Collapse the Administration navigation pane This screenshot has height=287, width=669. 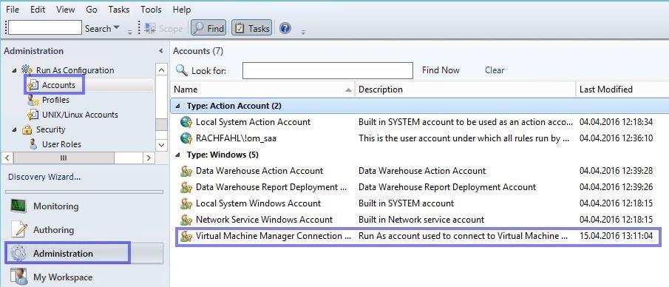(161, 51)
